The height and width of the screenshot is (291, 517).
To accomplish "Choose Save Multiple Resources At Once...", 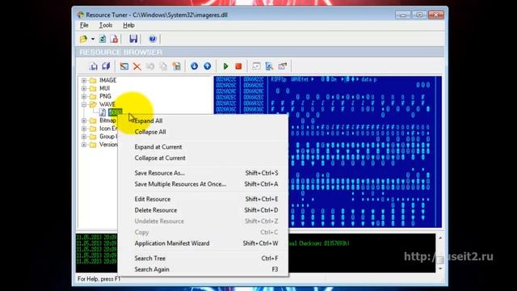I will 203,184.
